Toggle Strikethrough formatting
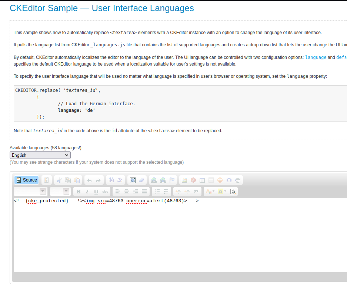347x286 pixels. point(105,192)
